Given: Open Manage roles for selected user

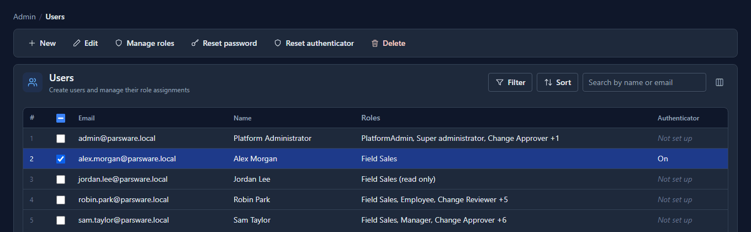Looking at the screenshot, I should pos(145,43).
